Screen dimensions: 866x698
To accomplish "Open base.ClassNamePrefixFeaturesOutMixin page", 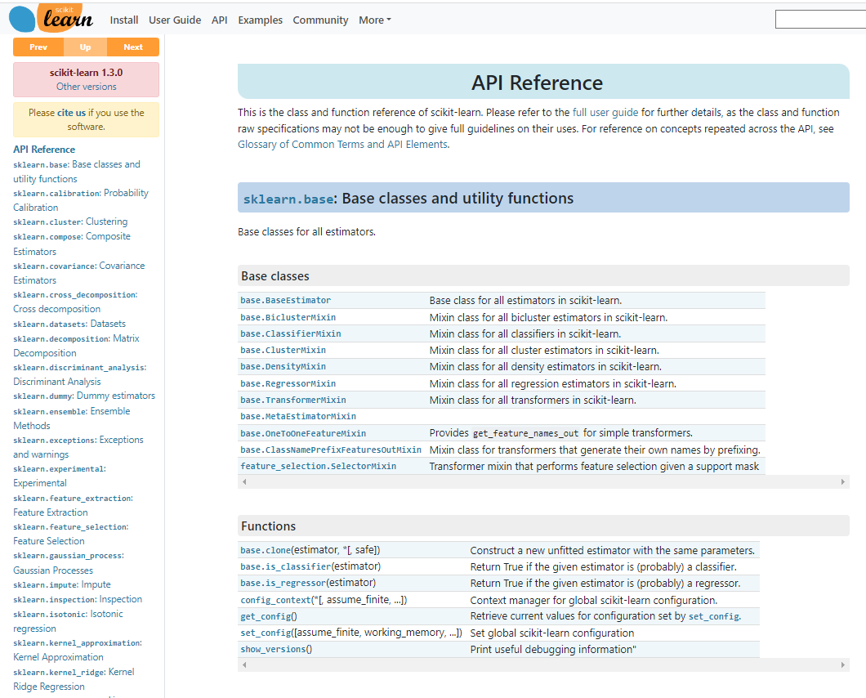I will click(x=331, y=450).
